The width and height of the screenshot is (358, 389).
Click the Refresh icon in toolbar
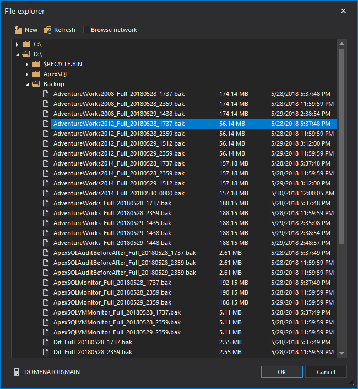click(x=48, y=30)
